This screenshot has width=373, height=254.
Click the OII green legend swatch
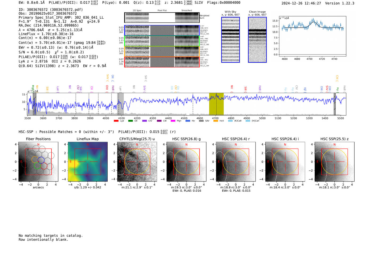point(131,121)
